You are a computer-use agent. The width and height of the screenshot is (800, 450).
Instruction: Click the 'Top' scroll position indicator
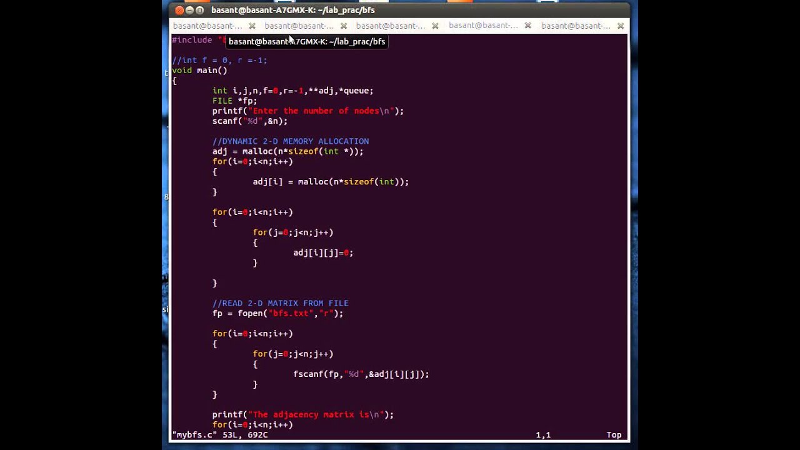pyautogui.click(x=614, y=434)
